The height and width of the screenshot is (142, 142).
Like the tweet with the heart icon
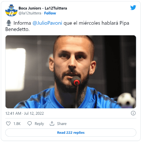(8, 123)
